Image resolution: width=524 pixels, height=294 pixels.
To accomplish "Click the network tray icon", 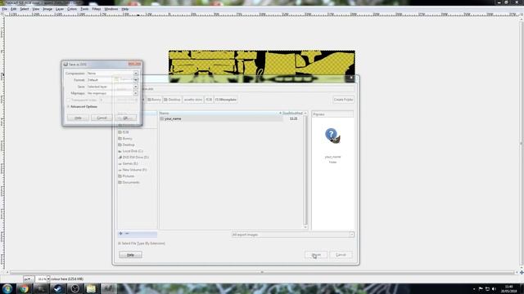I will point(487,288).
